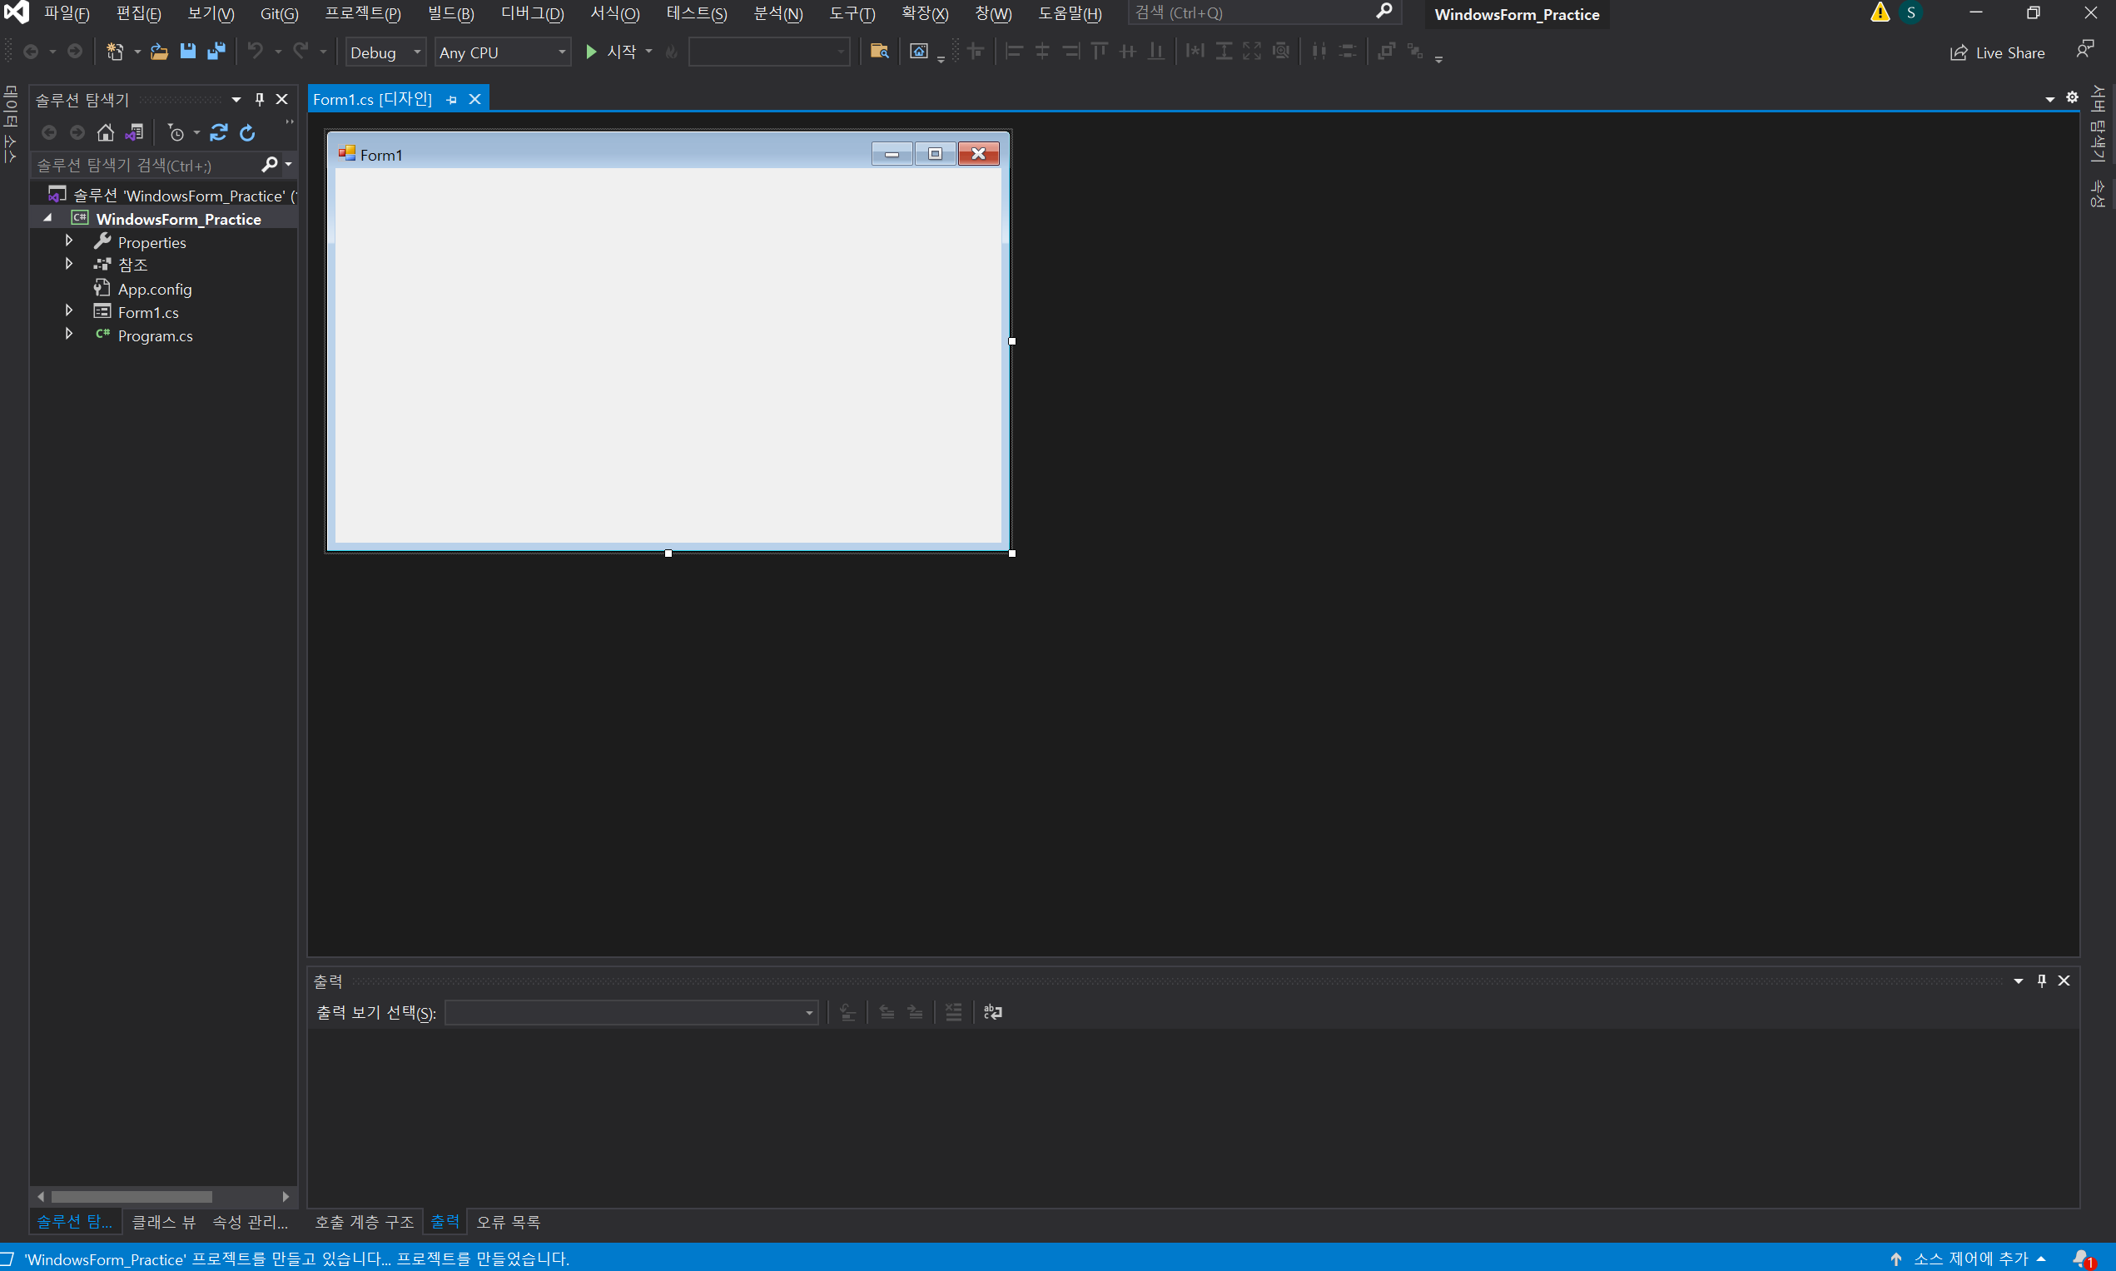Pin the Solution Explorer panel
Image resolution: width=2116 pixels, height=1271 pixels.
point(260,99)
